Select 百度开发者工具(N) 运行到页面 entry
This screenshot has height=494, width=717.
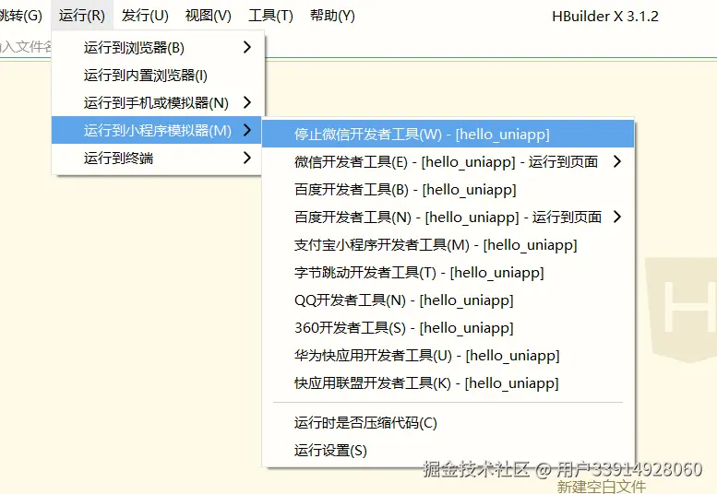448,217
